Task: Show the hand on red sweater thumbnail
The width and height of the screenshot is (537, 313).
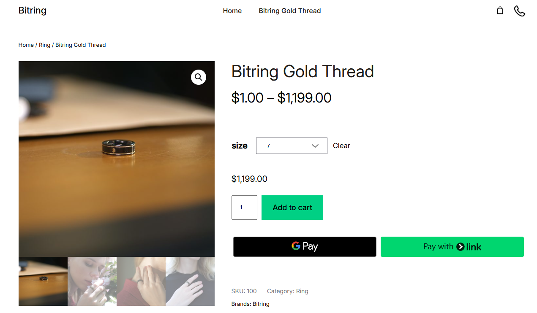Action: [141, 281]
